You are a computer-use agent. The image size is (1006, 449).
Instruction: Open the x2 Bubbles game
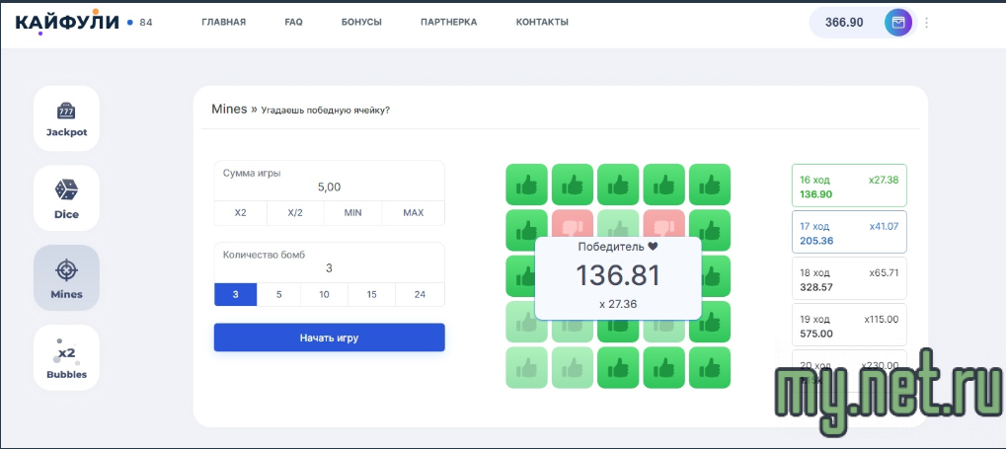pyautogui.click(x=66, y=357)
